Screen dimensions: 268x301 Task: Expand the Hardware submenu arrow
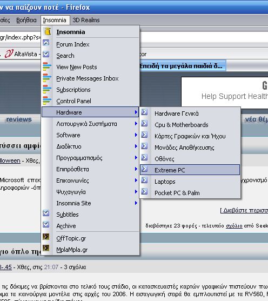pyautogui.click(x=136, y=112)
